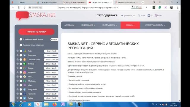This screenshot has width=190, height=107.
Task: Expand the Регистрация/Войти dropdown menu
Action: coord(155,25)
